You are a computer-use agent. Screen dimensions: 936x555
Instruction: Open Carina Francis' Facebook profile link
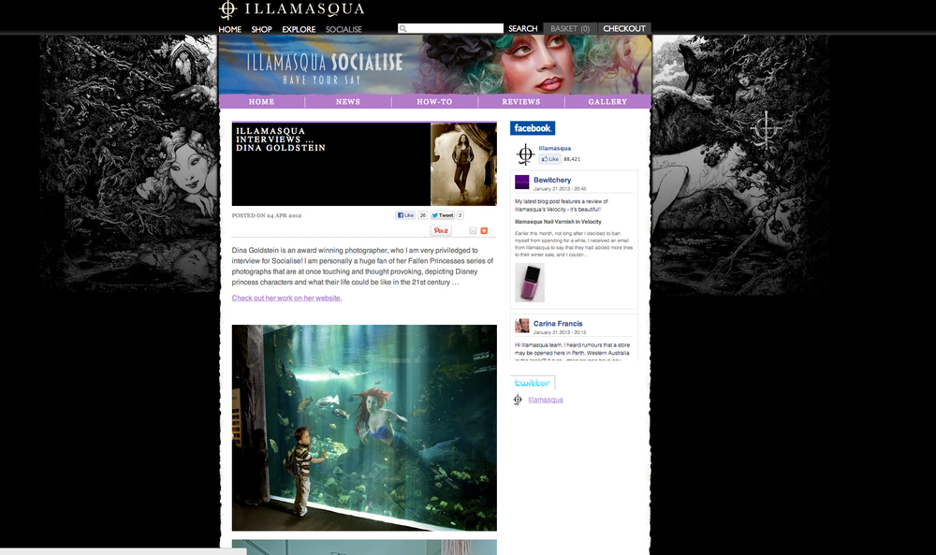[558, 324]
